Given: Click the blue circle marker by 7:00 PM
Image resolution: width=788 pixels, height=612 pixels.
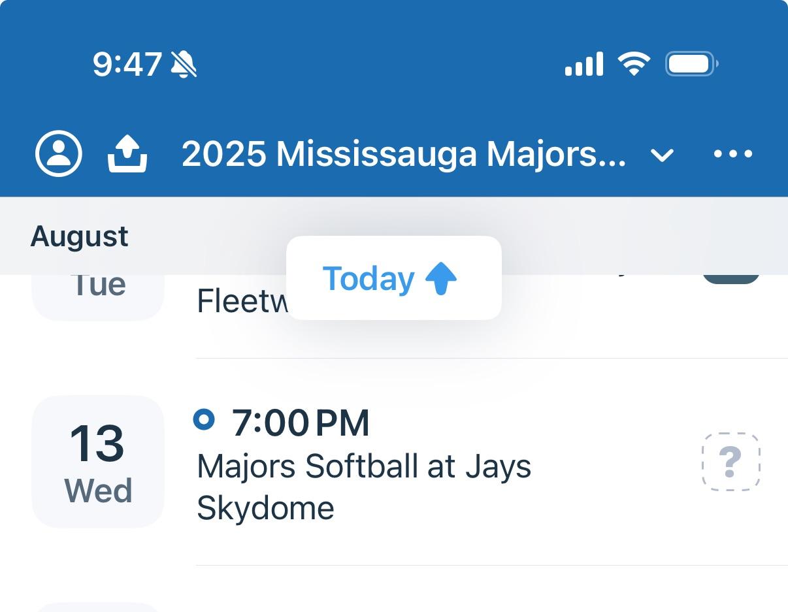Looking at the screenshot, I should pyautogui.click(x=204, y=420).
